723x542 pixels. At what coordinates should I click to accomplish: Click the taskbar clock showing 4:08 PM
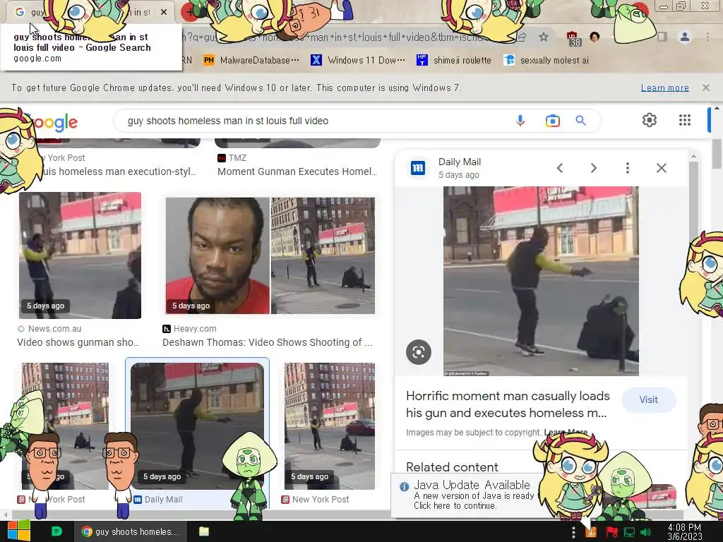(x=684, y=531)
